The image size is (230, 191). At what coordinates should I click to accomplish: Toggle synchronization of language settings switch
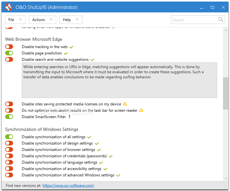coord(9,162)
